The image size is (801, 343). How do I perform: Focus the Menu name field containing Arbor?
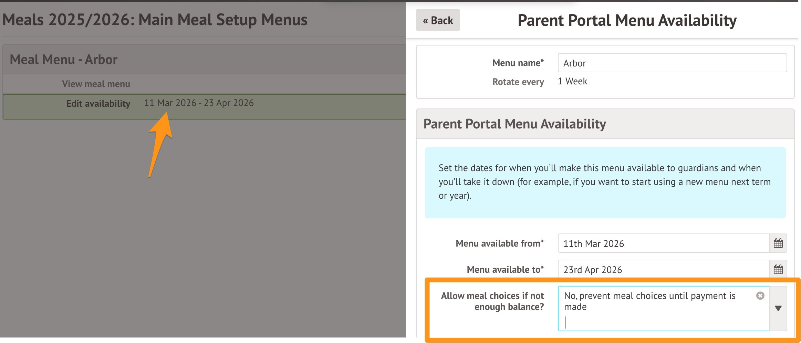672,63
